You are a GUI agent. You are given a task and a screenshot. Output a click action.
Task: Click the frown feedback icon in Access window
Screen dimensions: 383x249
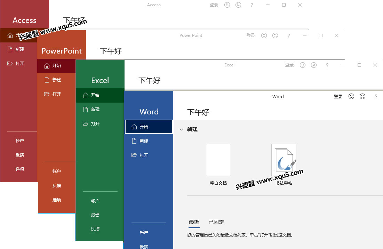click(x=238, y=5)
